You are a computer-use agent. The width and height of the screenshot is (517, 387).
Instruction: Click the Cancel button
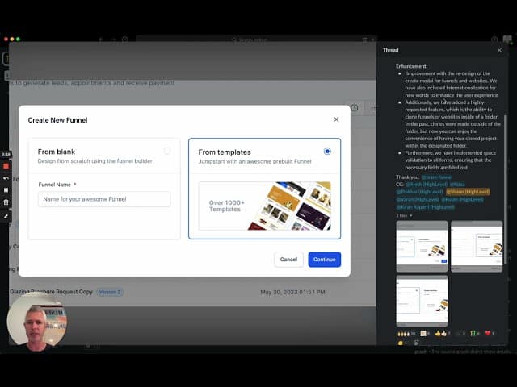click(288, 260)
